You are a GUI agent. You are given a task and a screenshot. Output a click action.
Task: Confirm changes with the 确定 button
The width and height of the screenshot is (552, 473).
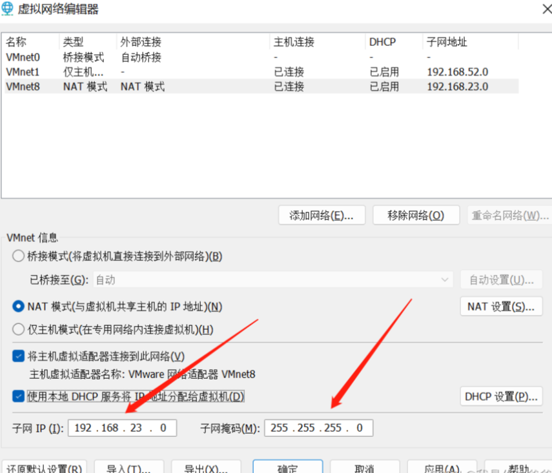coord(288,466)
